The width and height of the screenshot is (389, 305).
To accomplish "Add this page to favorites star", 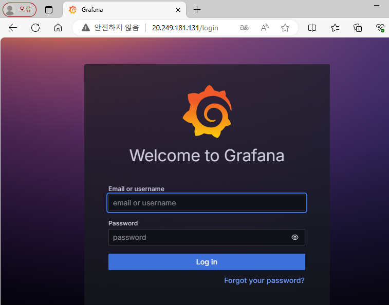I will click(x=285, y=28).
